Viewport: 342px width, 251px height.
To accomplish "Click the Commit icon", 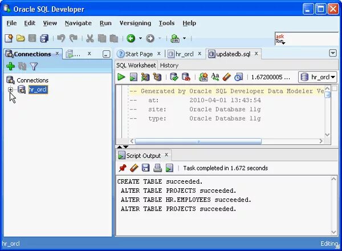I will coord(174,77).
